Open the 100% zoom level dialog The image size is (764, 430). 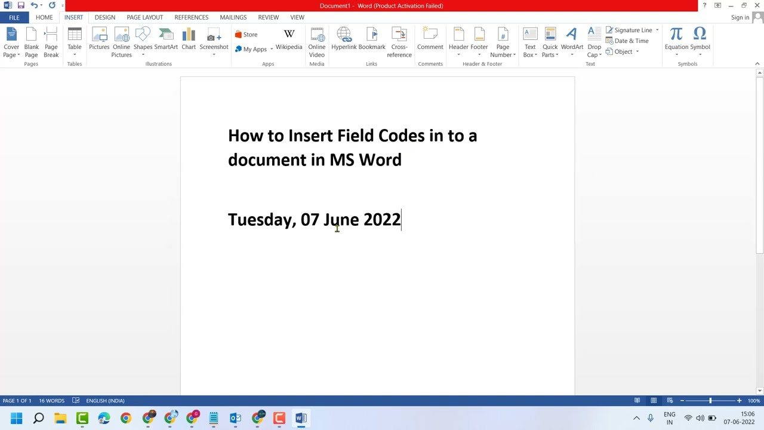[754, 401]
